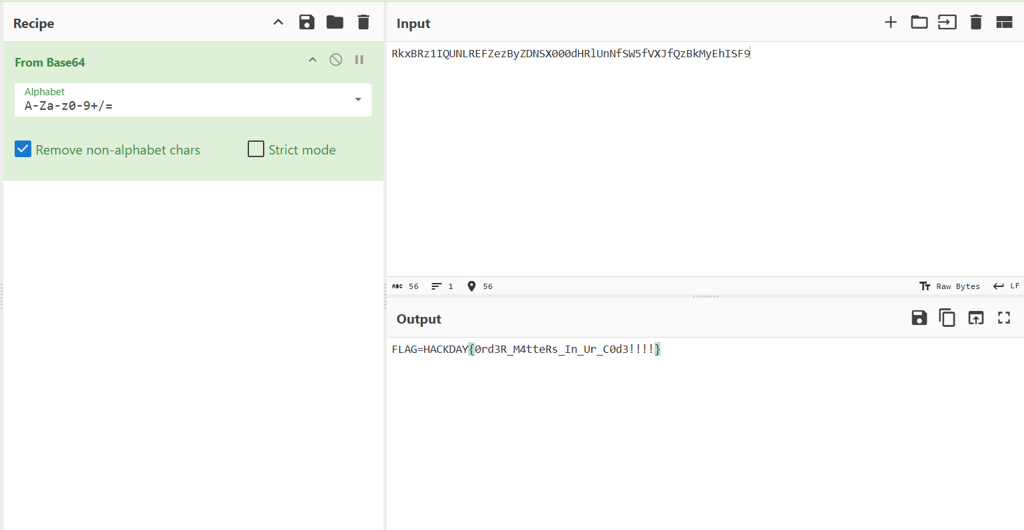This screenshot has height=530, width=1024.
Task: Save the current recipe
Action: pyautogui.click(x=306, y=23)
